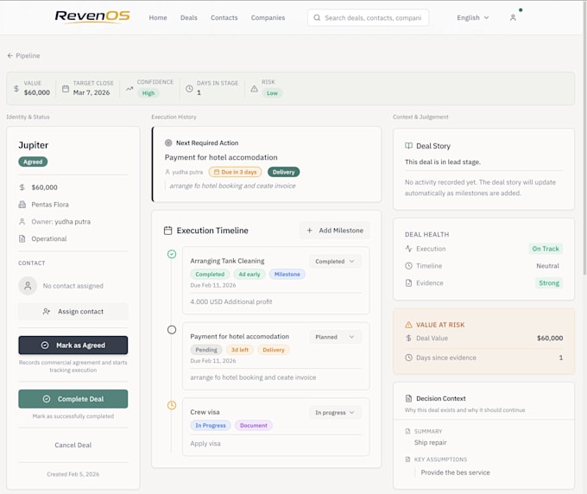Viewport: 587px width, 494px height.
Task: Click the Low risk badge
Action: [x=272, y=93]
